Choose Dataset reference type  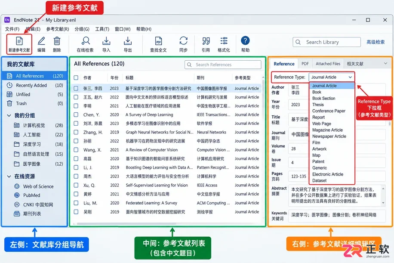click(x=332, y=180)
